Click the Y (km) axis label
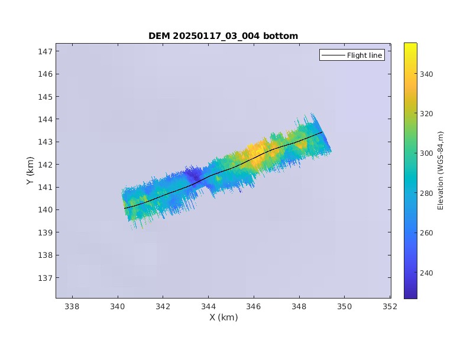Viewport: 473px width, 354px height. point(30,171)
